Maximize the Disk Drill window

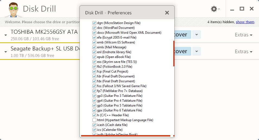tap(242, 9)
